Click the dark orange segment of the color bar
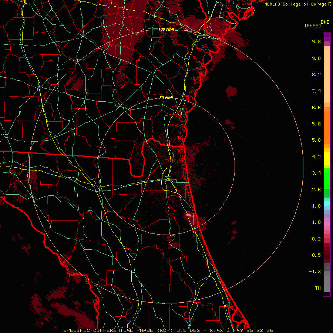Image resolution: width=333 pixels, height=333 pixels. (327, 127)
